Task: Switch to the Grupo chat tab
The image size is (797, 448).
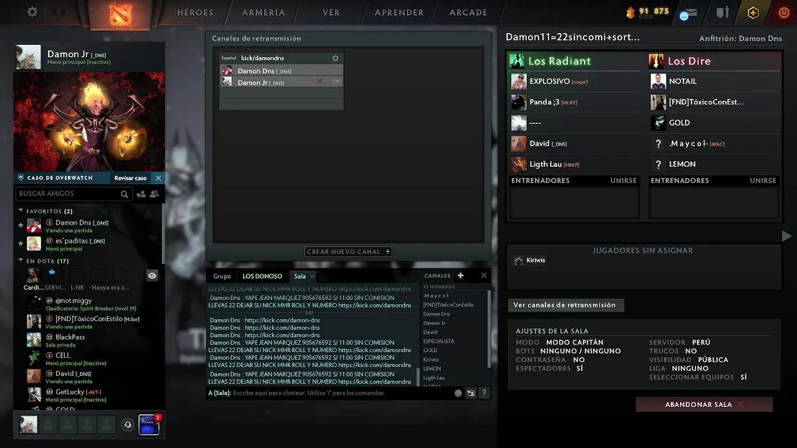Action: click(x=222, y=276)
